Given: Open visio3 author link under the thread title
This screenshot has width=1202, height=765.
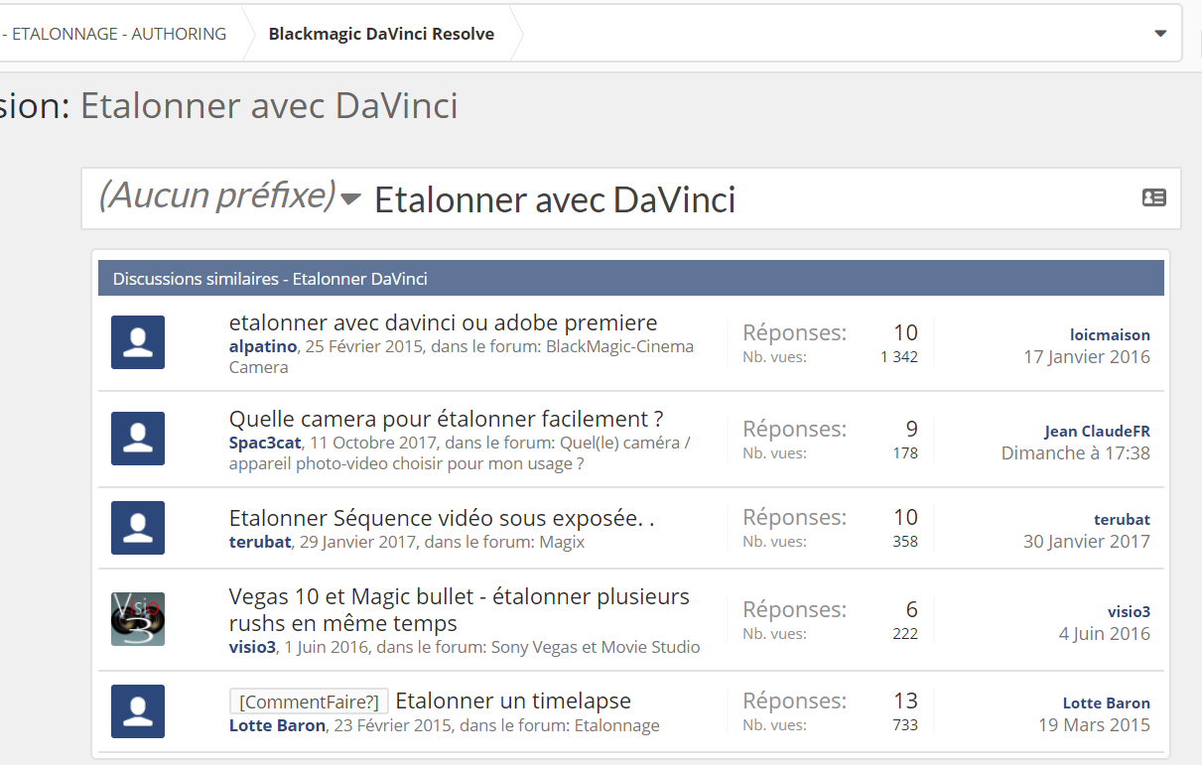Looking at the screenshot, I should click(x=252, y=647).
